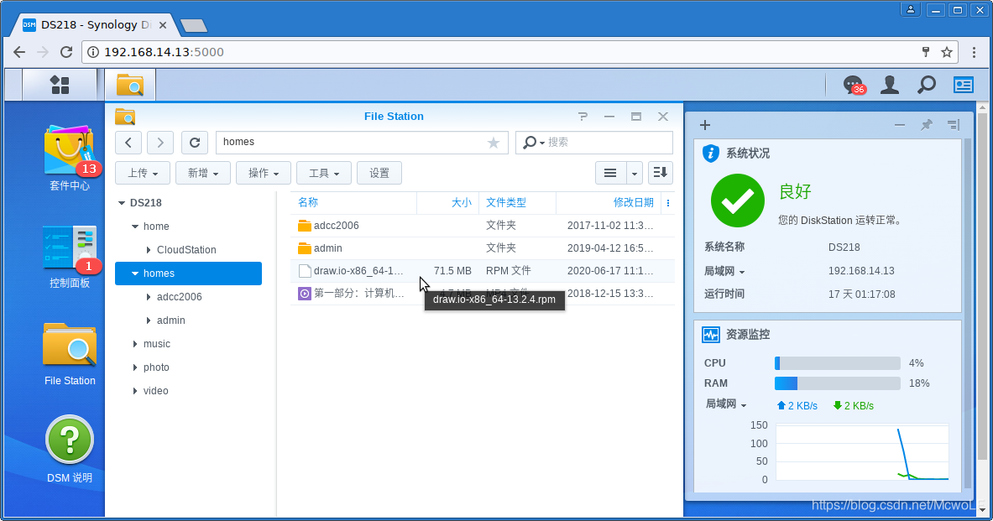The height and width of the screenshot is (521, 993).
Task: Open 局域网 dropdown in resource monitor
Action: [x=744, y=405]
